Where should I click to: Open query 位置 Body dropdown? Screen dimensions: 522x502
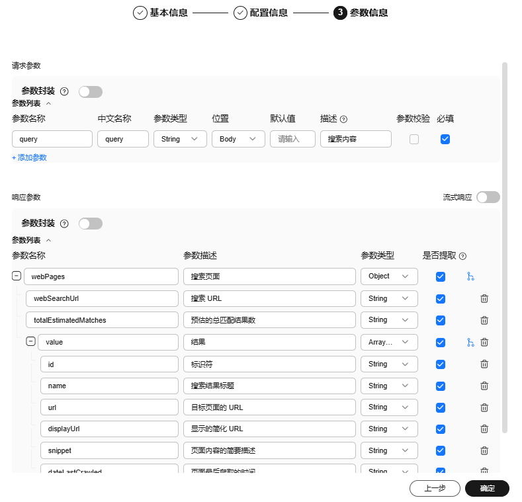point(238,139)
